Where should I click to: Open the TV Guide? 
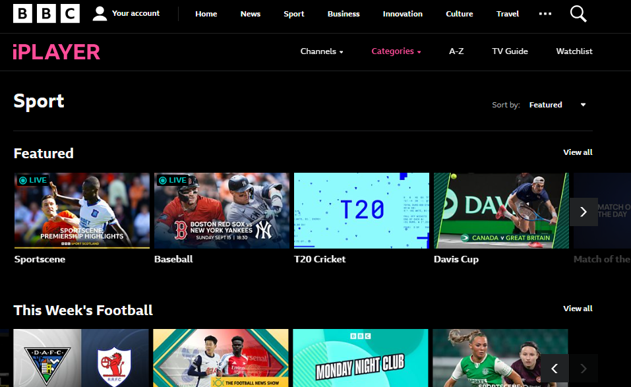(x=510, y=51)
